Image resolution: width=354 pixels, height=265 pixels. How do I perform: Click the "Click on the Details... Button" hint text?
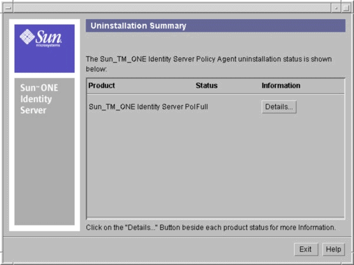click(x=211, y=227)
